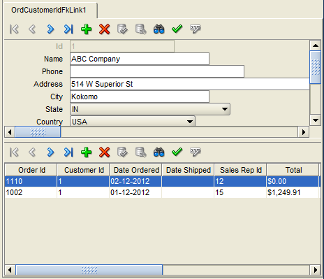Image resolution: width=324 pixels, height=279 pixels.
Task: Go to first record in customer toolbar
Action: 14,29
